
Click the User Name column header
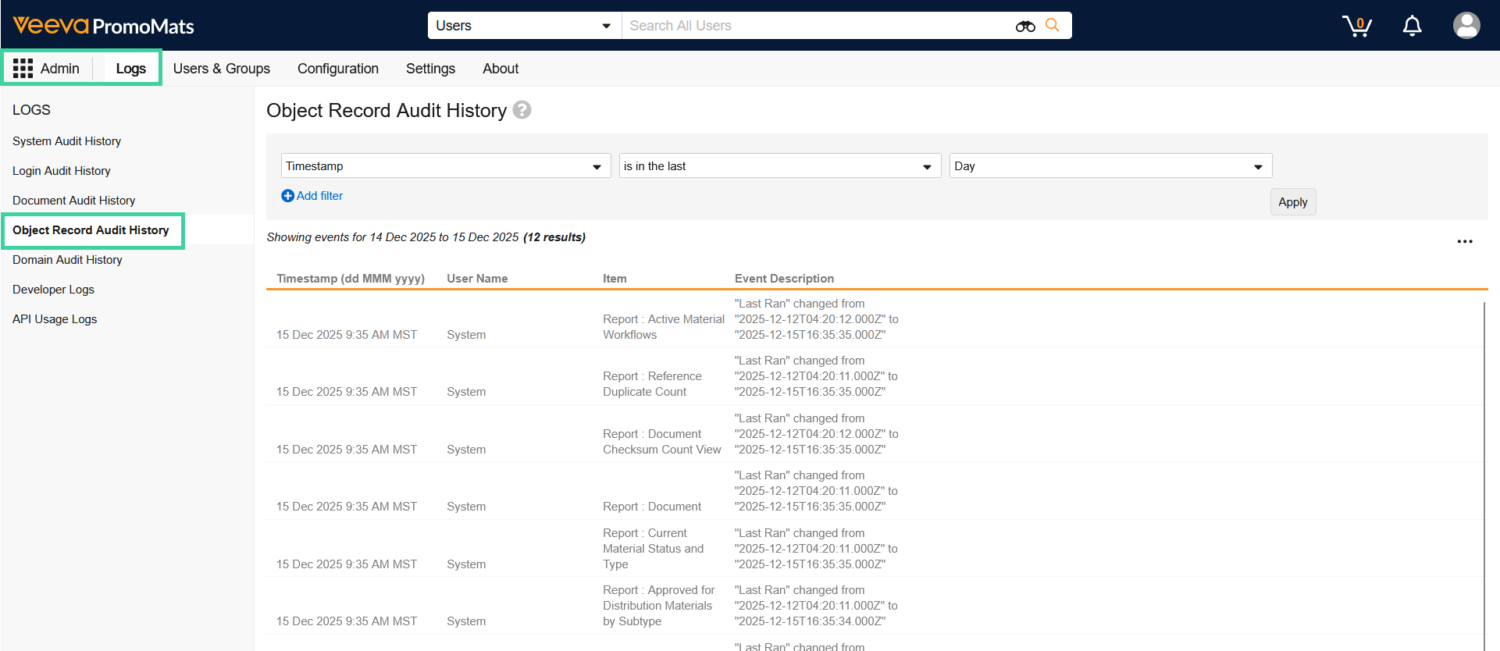(477, 279)
